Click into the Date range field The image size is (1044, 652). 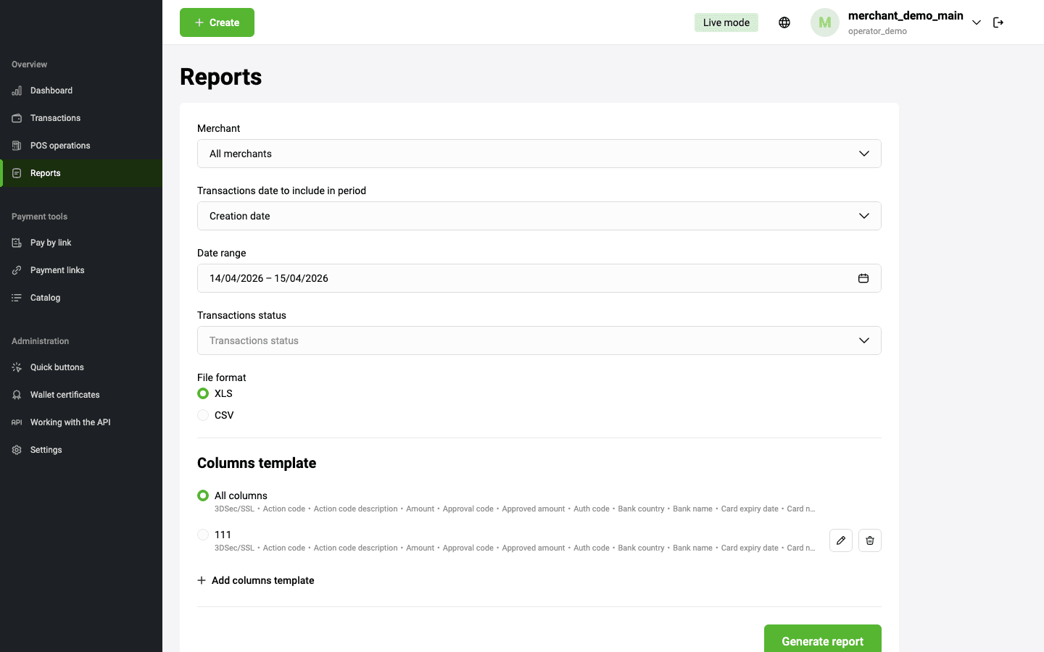(x=507, y=278)
